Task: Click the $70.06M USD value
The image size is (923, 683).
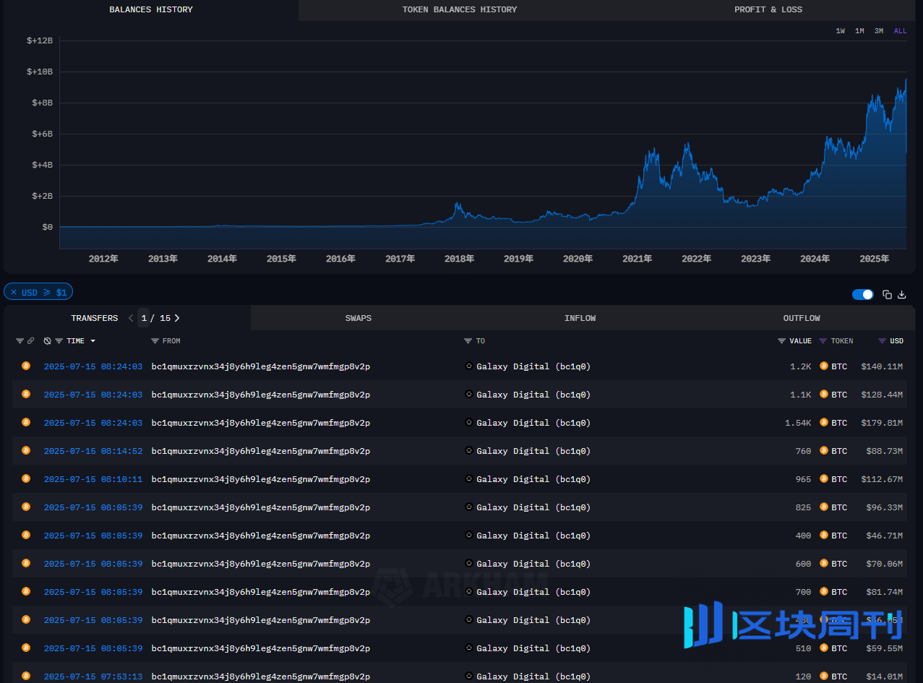Action: (885, 564)
